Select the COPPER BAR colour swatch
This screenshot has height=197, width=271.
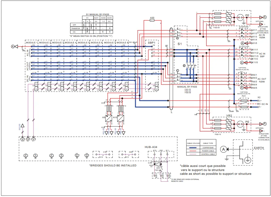point(193,148)
